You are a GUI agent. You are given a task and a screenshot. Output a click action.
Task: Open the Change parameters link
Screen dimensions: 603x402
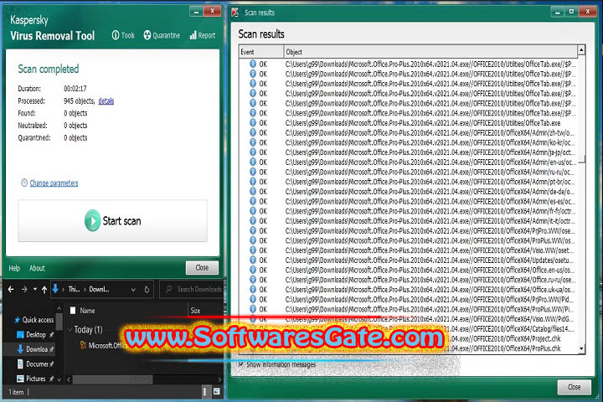coord(54,183)
